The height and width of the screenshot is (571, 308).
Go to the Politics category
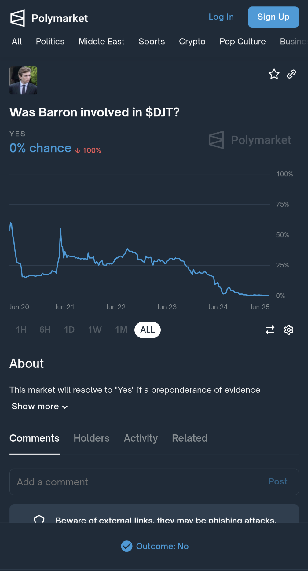pos(50,42)
